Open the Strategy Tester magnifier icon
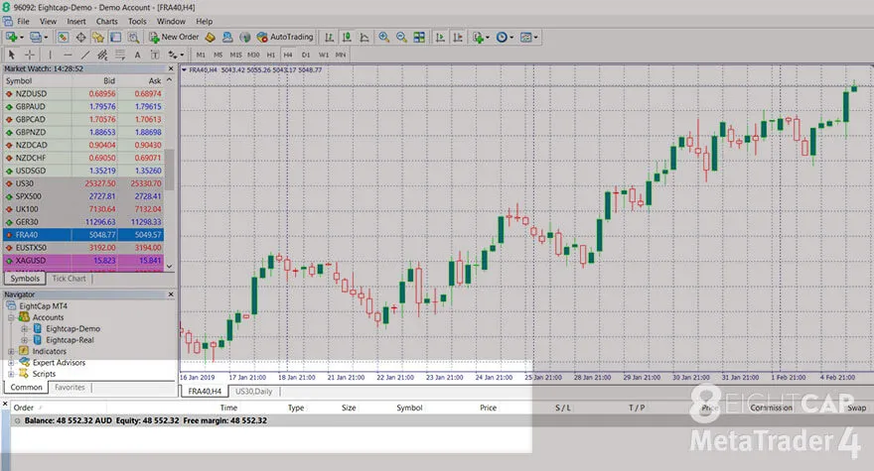874x471 pixels. click(133, 38)
